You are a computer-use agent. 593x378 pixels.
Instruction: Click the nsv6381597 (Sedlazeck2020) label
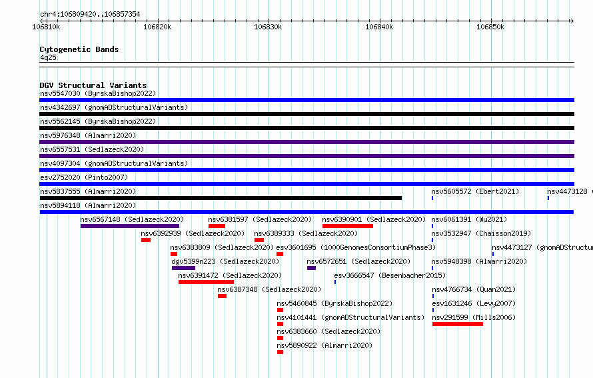coord(260,219)
